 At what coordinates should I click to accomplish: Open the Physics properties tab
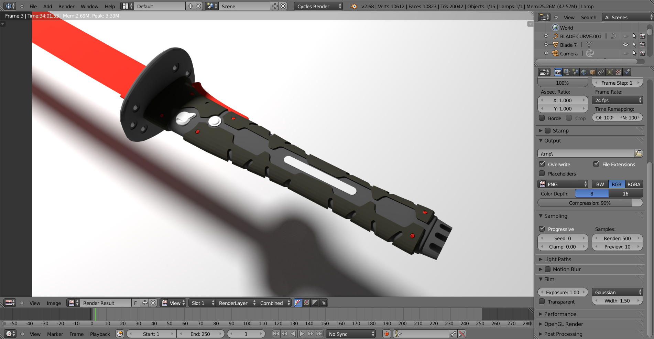click(627, 72)
